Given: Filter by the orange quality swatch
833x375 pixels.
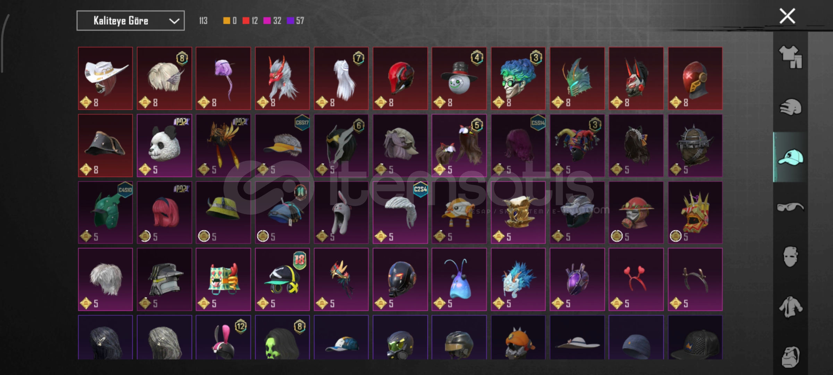Looking at the screenshot, I should 227,21.
